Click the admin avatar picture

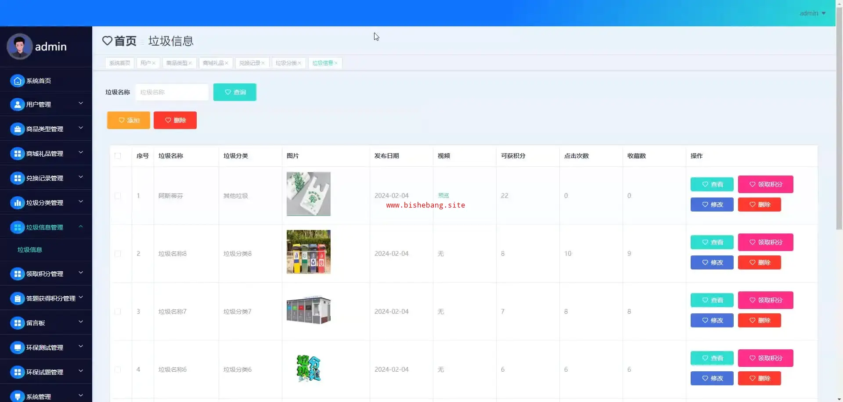pos(19,47)
